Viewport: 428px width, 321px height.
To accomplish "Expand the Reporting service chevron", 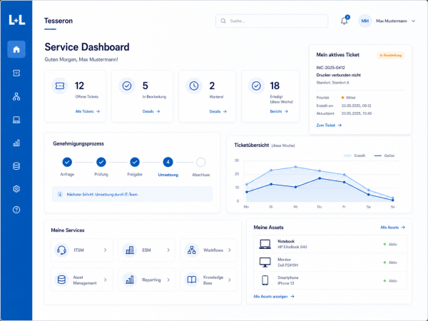I will click(168, 280).
